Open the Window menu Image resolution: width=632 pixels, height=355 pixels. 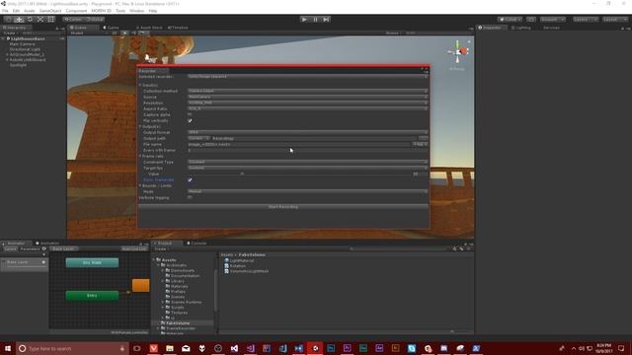[x=136, y=11]
